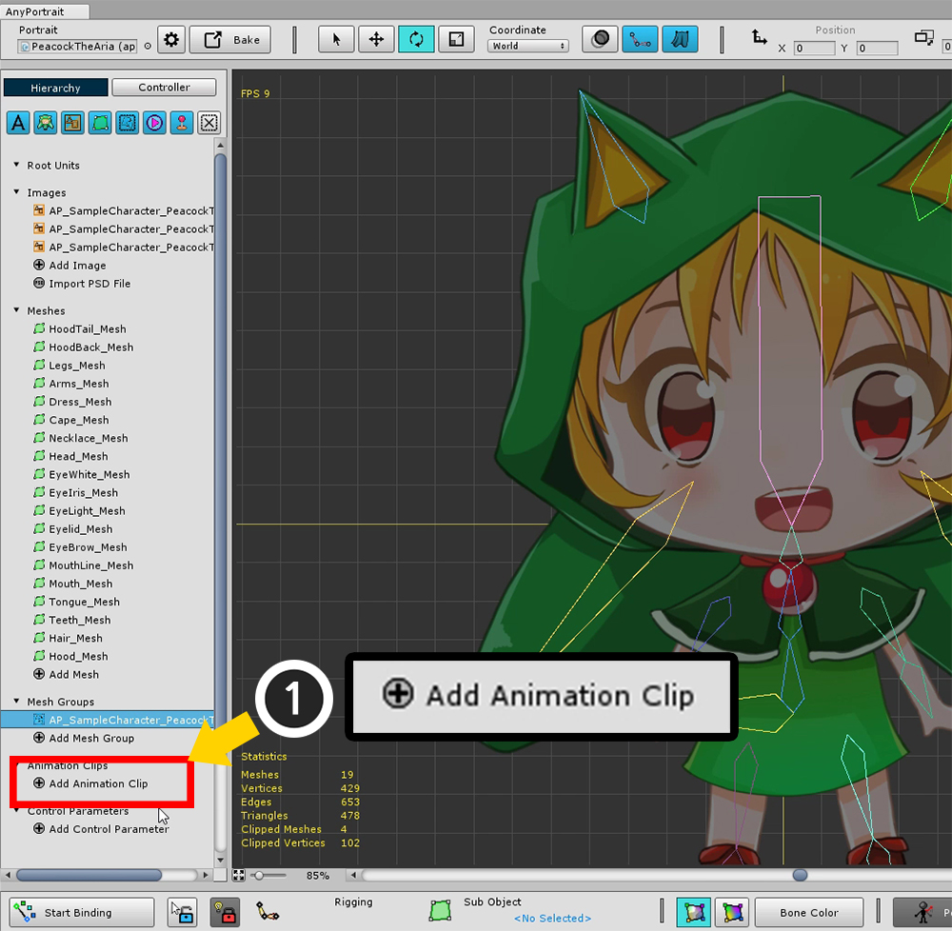
Task: Select MouthLine_Mesh item
Action: point(83,565)
